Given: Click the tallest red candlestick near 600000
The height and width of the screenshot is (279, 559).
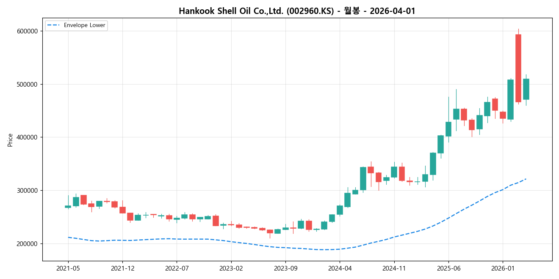Looking at the screenshot, I should [518, 68].
